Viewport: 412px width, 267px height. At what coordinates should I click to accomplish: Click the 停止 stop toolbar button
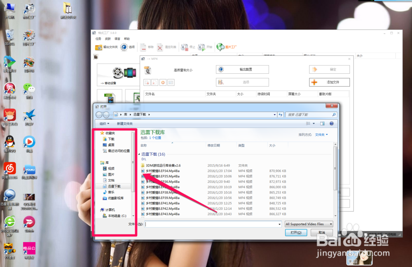(188, 47)
